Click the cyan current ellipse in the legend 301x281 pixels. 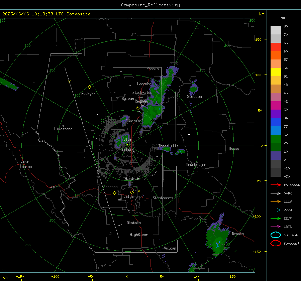(276, 235)
